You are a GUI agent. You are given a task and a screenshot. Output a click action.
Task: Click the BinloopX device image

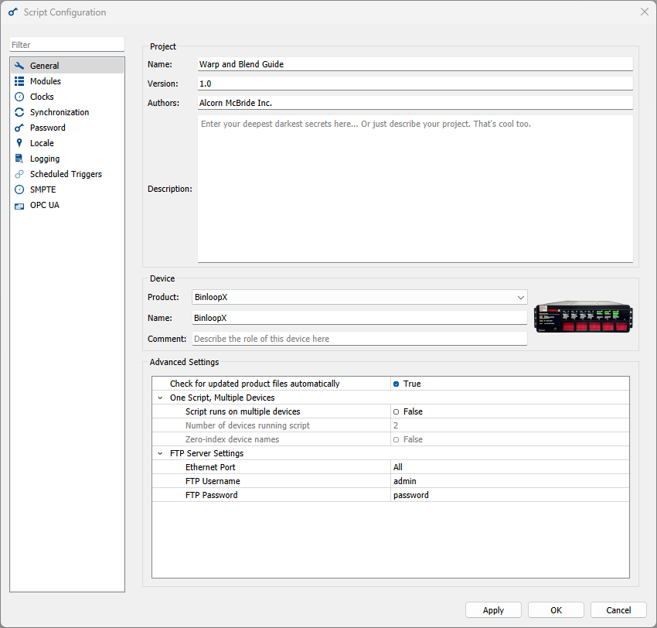coord(584,317)
